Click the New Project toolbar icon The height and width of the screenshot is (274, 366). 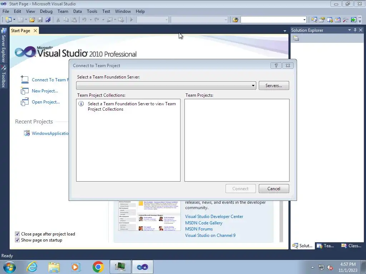coord(8,20)
